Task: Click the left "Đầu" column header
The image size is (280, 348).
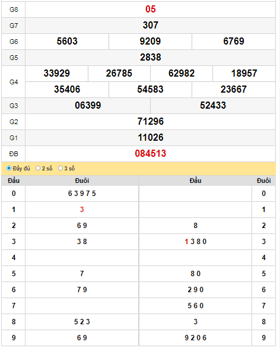Action: (14, 181)
